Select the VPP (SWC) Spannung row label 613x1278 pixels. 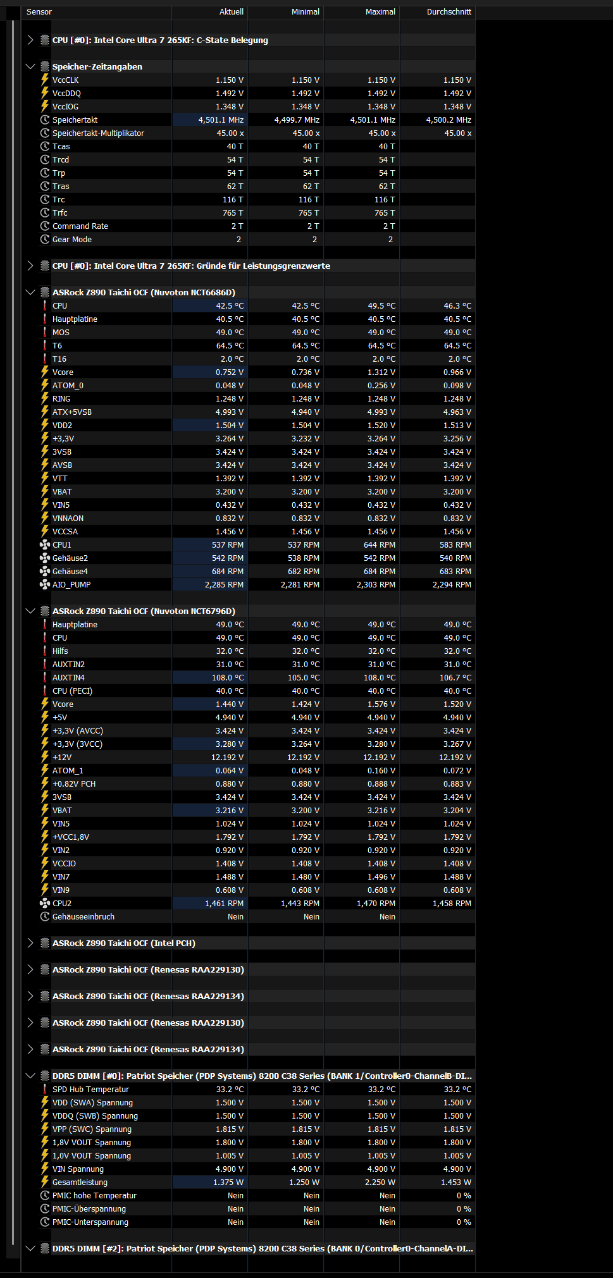point(92,1129)
